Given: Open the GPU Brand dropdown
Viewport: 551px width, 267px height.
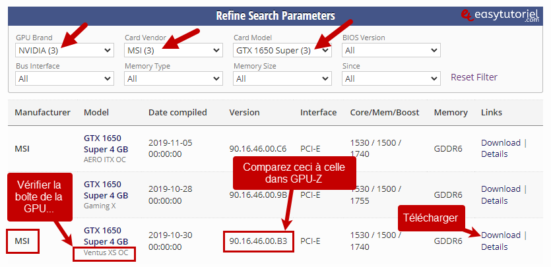Looking at the screenshot, I should click(x=65, y=51).
